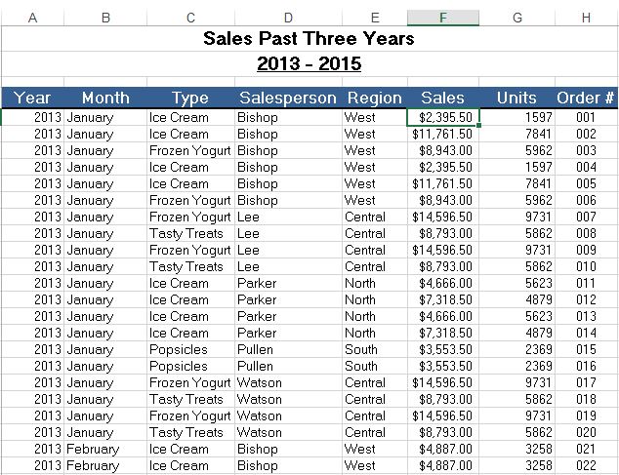
Task: Select the $2,395.50 cell for order 001
Action: (x=443, y=118)
